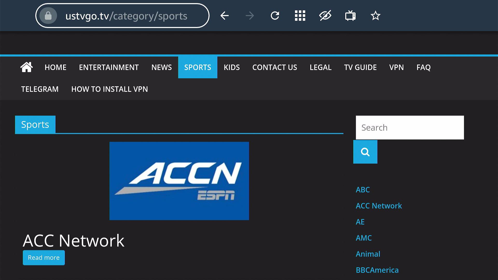Open the FAQ page
The image size is (498, 280).
coord(424,67)
